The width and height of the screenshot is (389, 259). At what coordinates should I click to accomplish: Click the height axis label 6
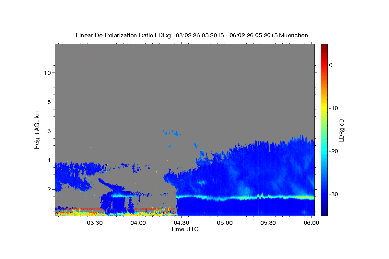49,131
